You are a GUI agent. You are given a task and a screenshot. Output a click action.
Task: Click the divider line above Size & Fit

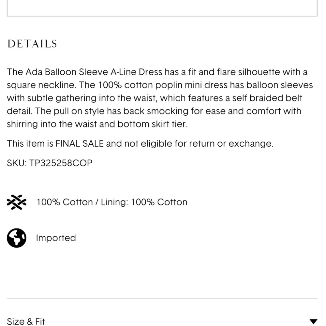(162, 298)
